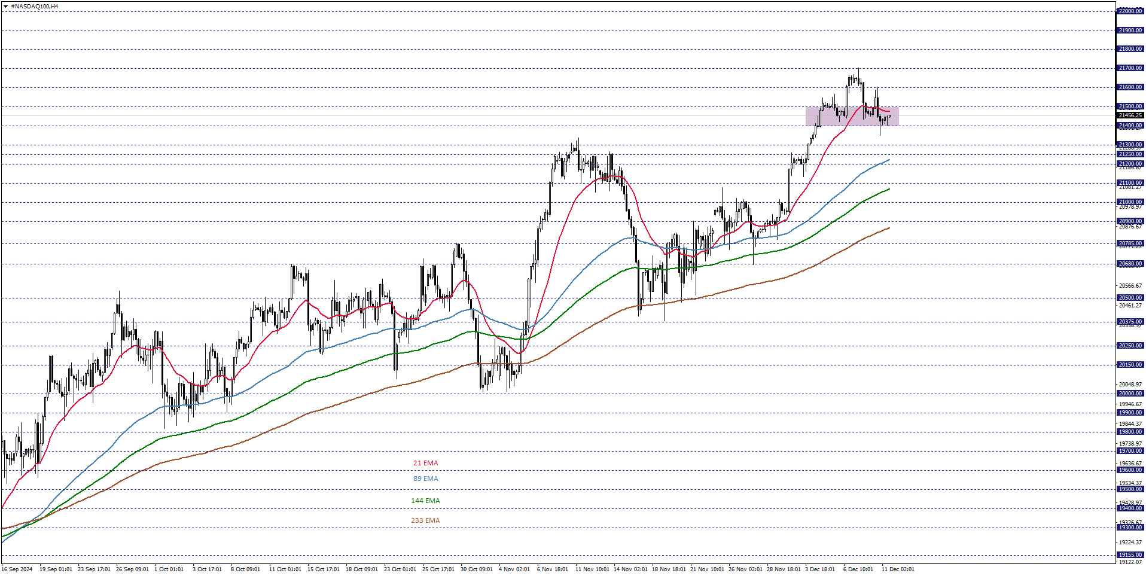Click the 20680.00 price level label
The width and height of the screenshot is (1146, 576).
[x=1130, y=264]
